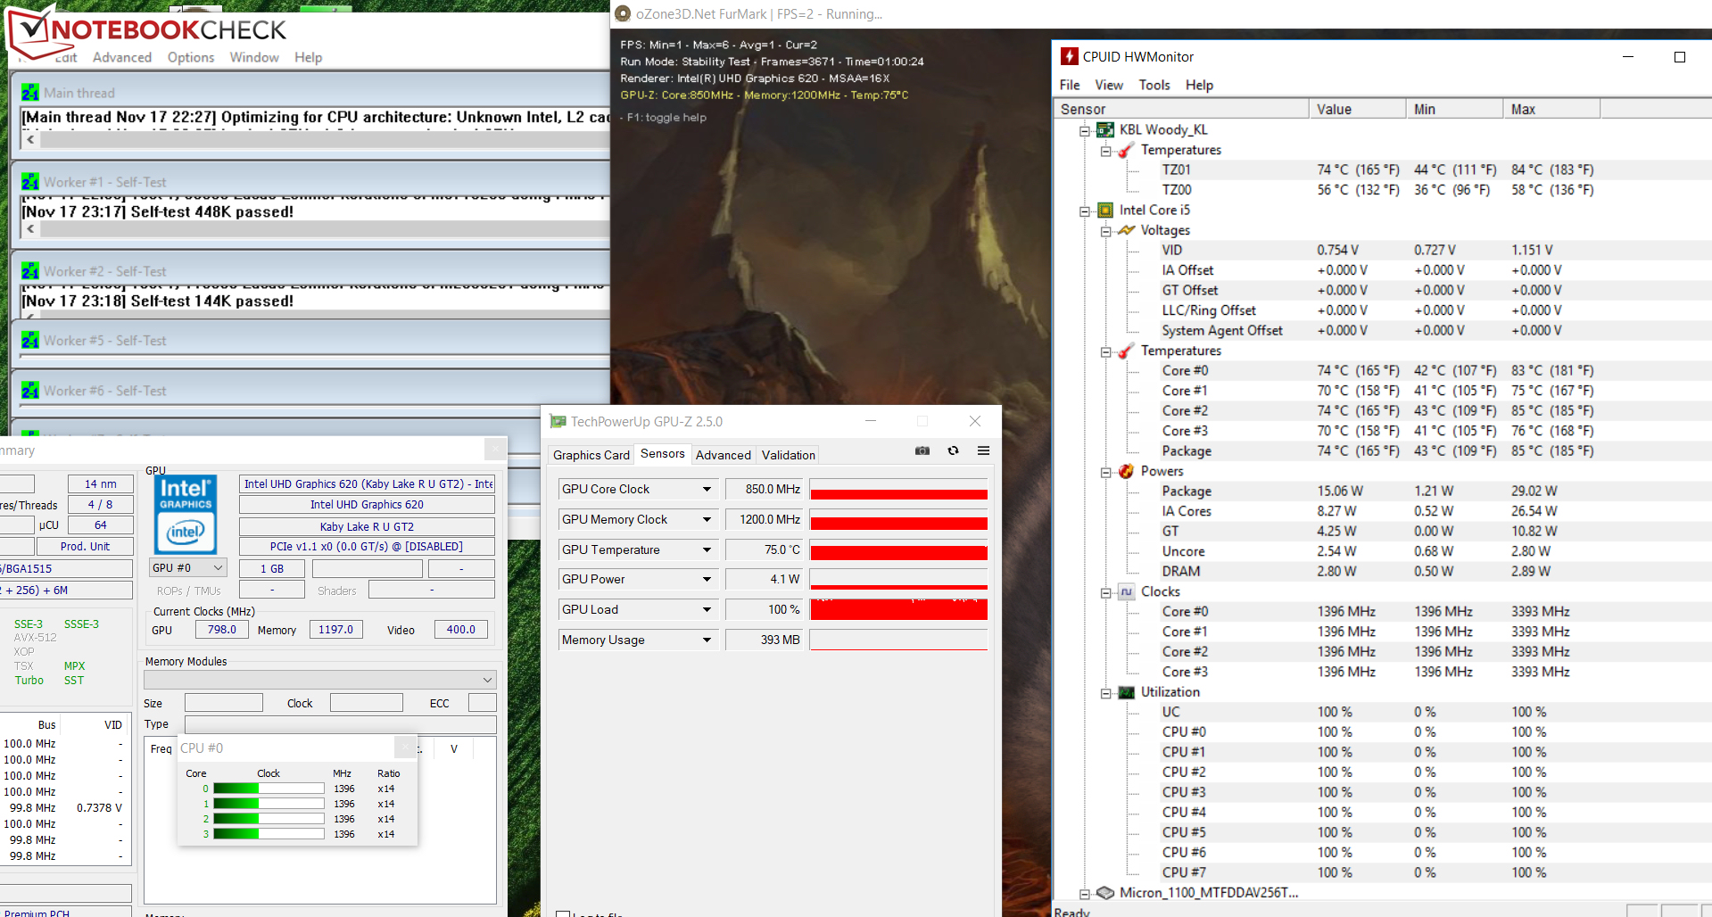The height and width of the screenshot is (917, 1712).
Task: Open the Advanced menu in Prime95
Action: tap(122, 57)
